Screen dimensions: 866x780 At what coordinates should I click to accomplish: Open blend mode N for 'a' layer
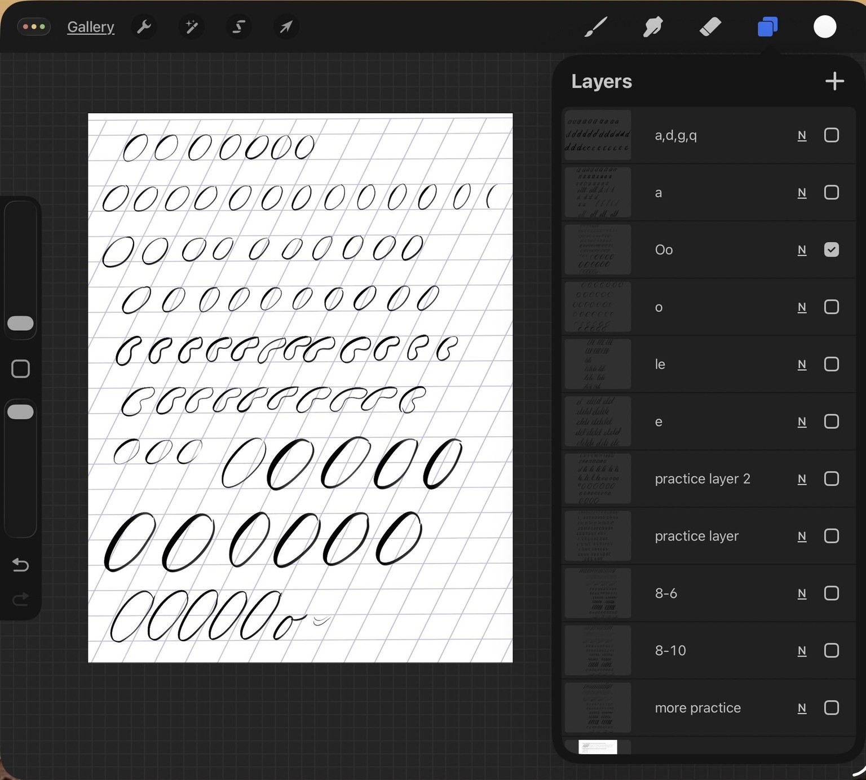click(802, 193)
